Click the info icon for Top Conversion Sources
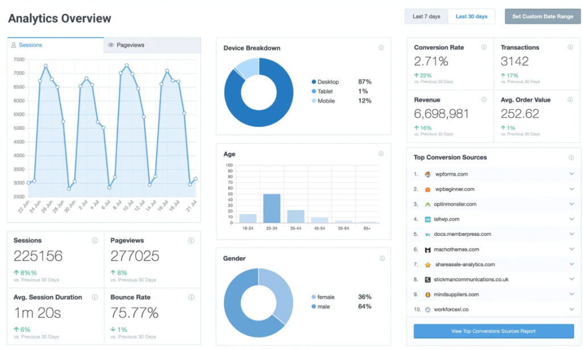This screenshot has width=583, height=349. pyautogui.click(x=570, y=158)
